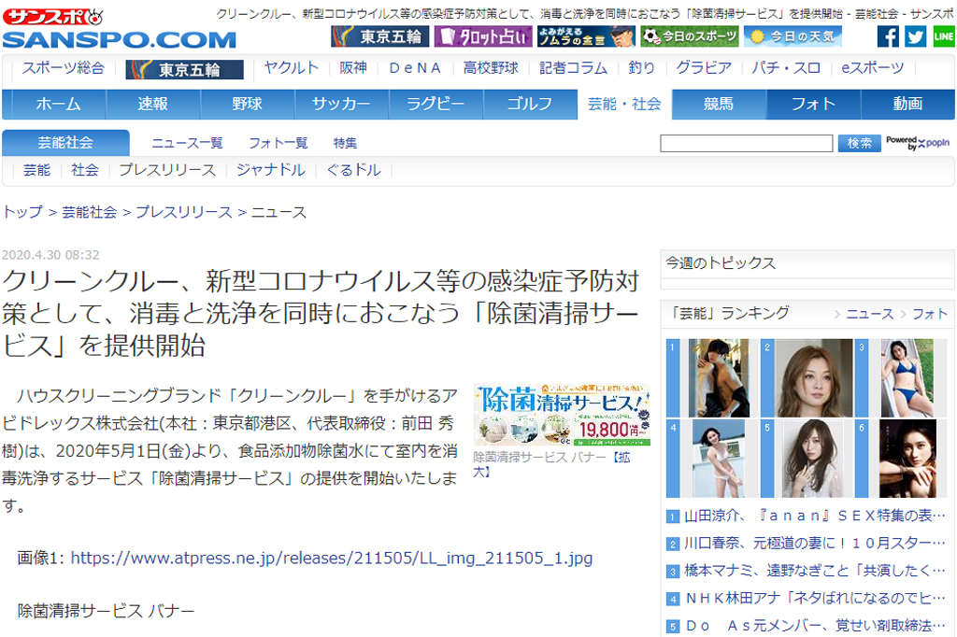Open the 釣り link
Image resolution: width=957 pixels, height=637 pixels.
(x=641, y=68)
